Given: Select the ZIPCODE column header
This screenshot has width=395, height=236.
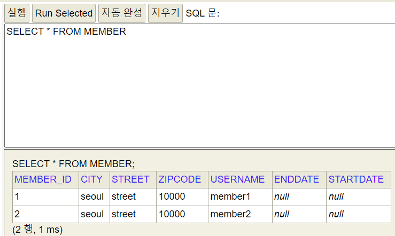Looking at the screenshot, I should [x=182, y=179].
